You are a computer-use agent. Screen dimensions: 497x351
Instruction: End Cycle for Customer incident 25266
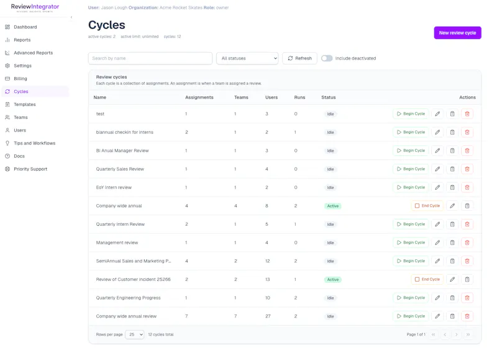point(427,279)
